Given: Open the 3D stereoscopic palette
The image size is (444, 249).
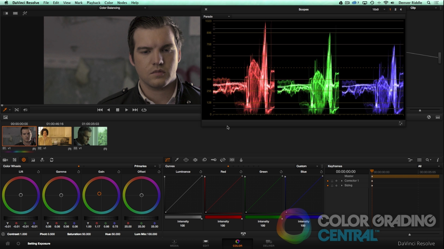Looking at the screenshot, I should click(x=232, y=160).
